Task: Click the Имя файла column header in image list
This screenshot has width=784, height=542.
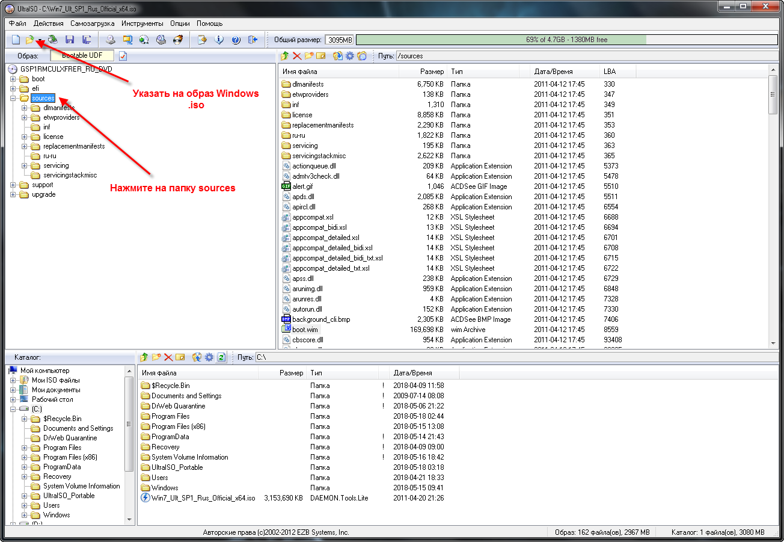Action: point(338,72)
